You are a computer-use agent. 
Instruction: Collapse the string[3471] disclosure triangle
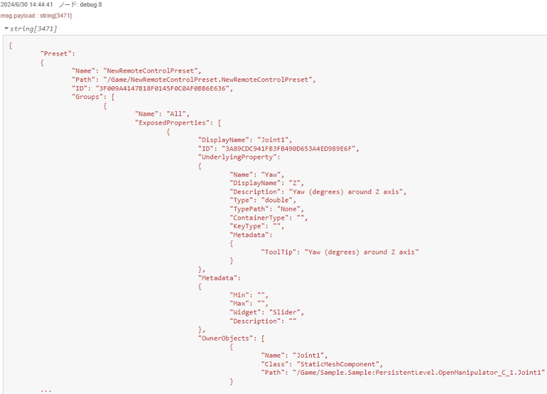(x=6, y=28)
